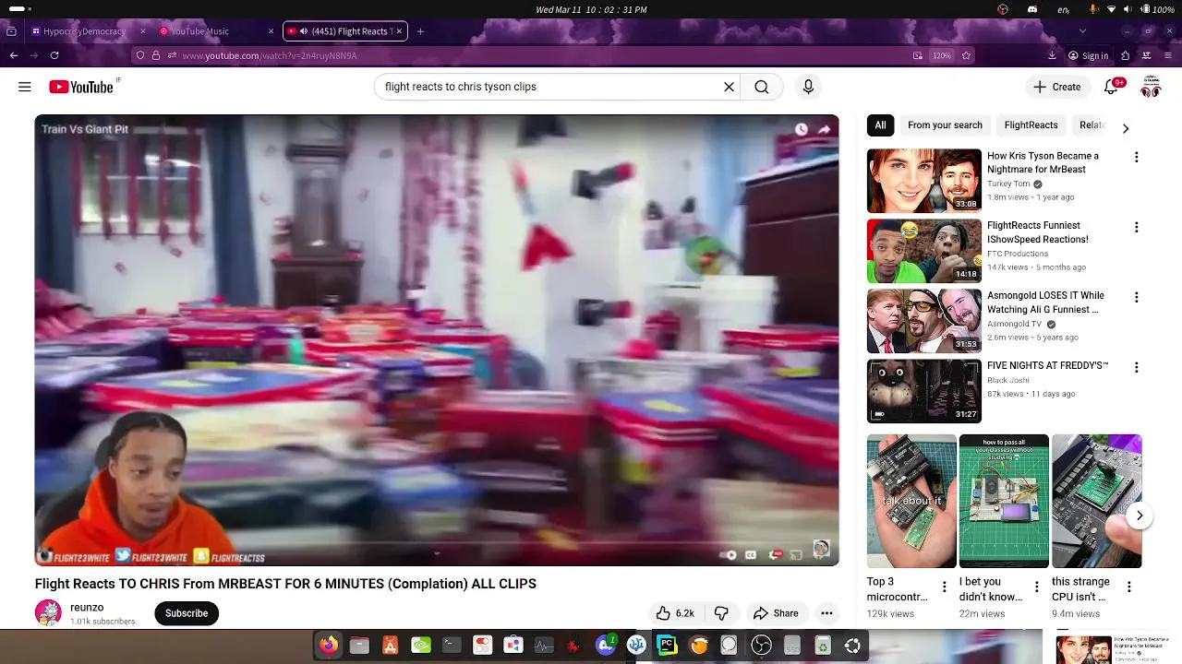
Task: Submit search with magnifier button
Action: (761, 87)
